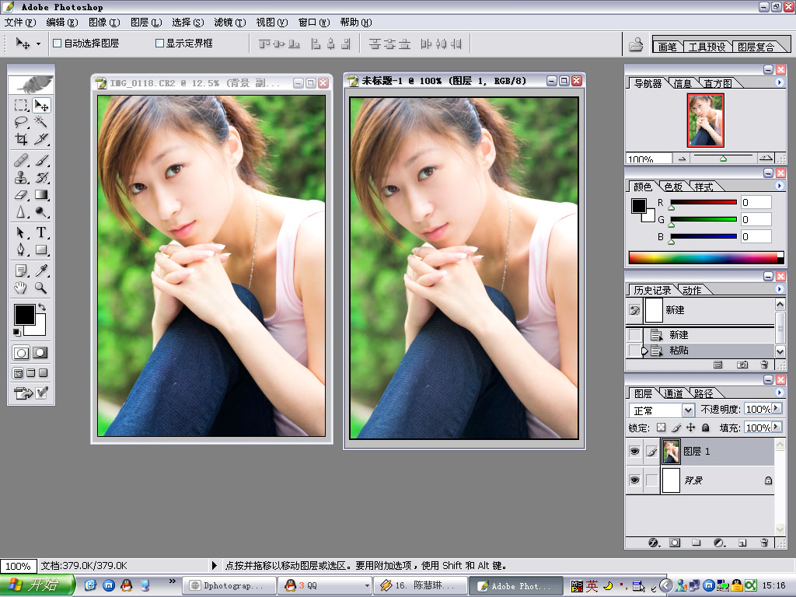Select the Eyedropper tool
Image resolution: width=796 pixels, height=597 pixels.
(41, 271)
